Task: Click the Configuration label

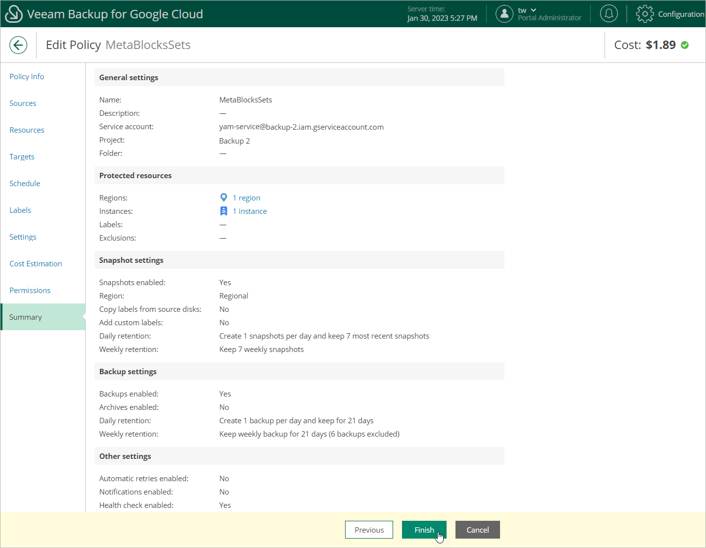Action: 681,14
